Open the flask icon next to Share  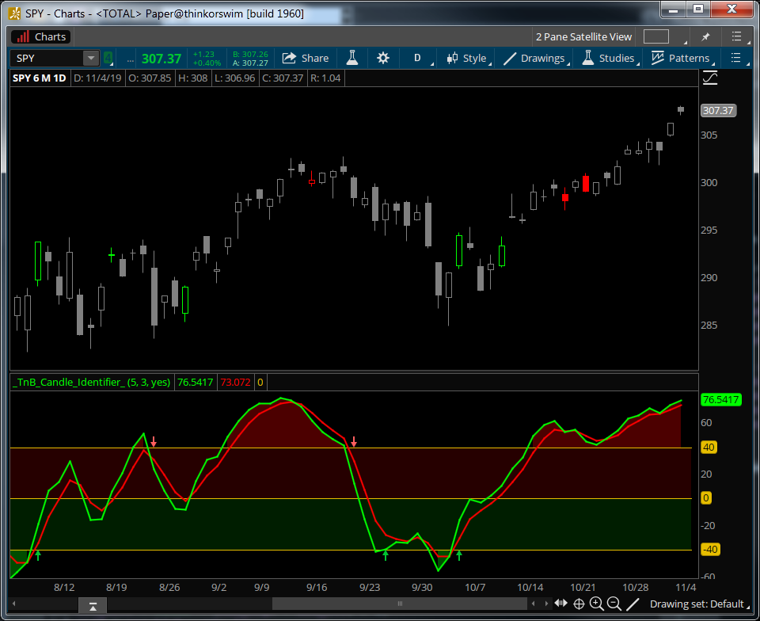click(x=352, y=58)
